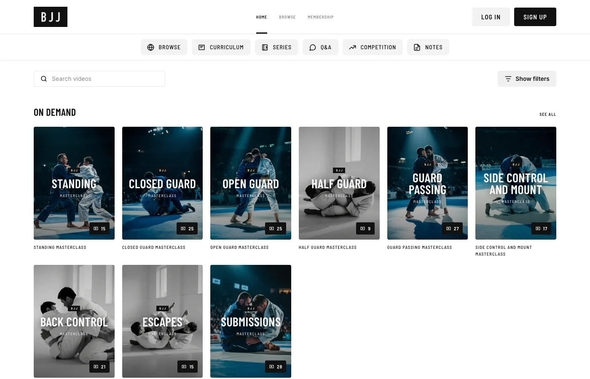590x379 pixels.
Task: Click video count badge 15 on Escapes card
Action: pyautogui.click(x=188, y=367)
